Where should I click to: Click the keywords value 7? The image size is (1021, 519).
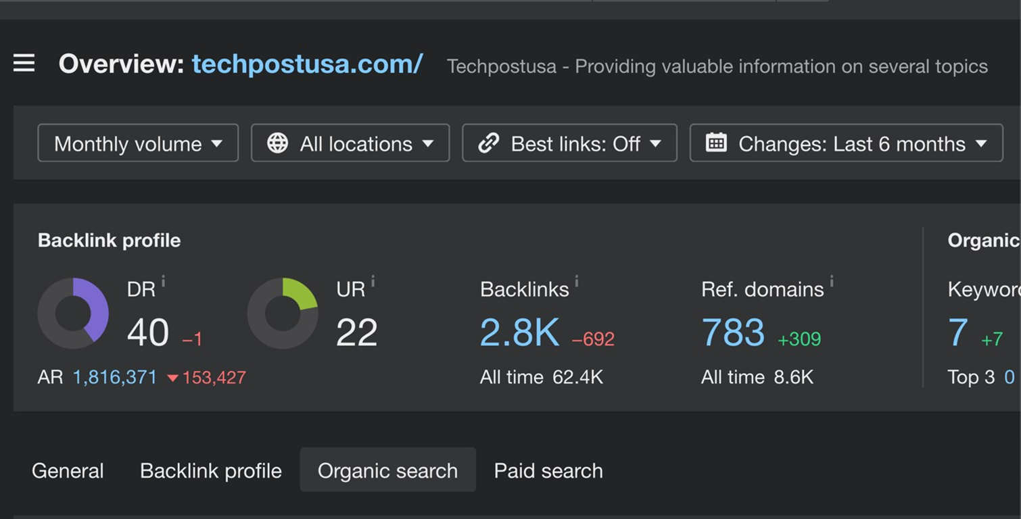(957, 332)
